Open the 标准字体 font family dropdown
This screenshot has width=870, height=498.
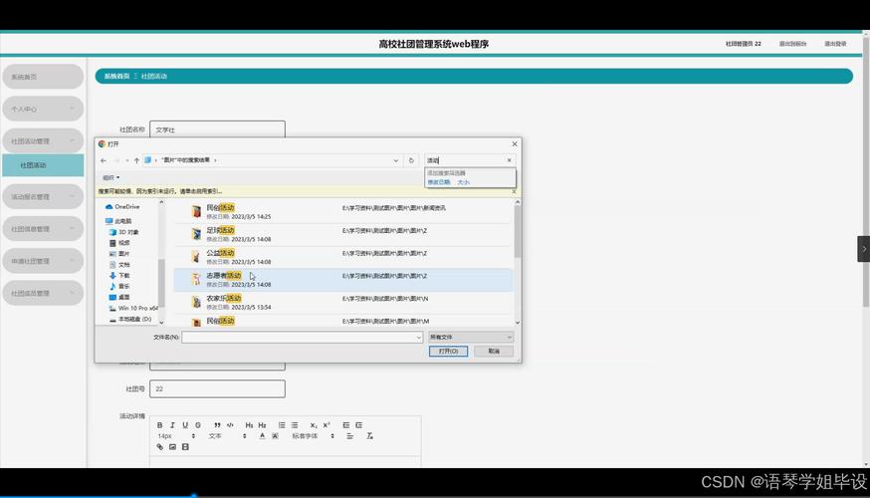(313, 436)
